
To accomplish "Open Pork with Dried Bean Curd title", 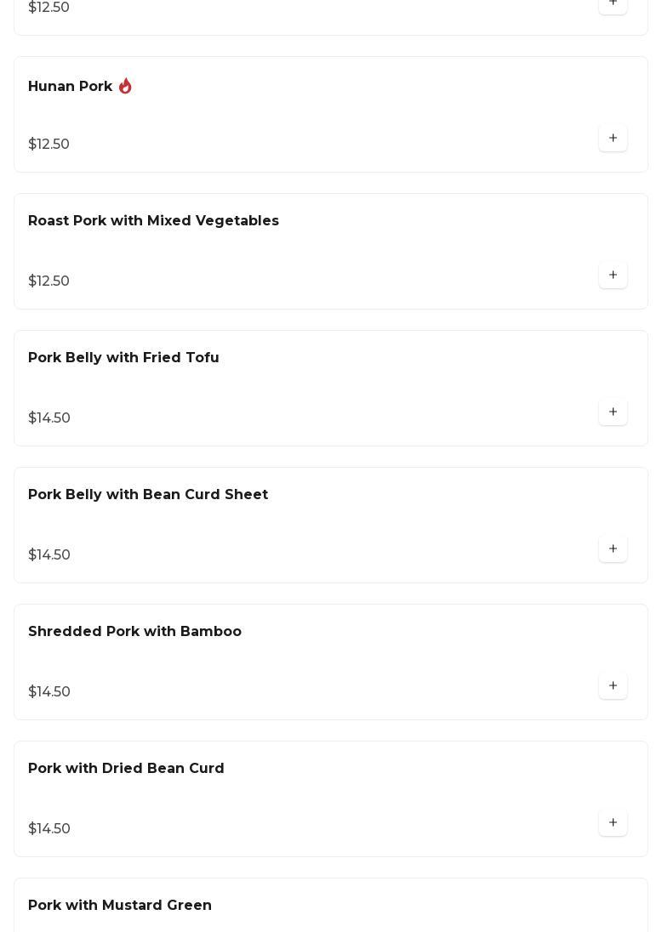I will coord(126,769).
